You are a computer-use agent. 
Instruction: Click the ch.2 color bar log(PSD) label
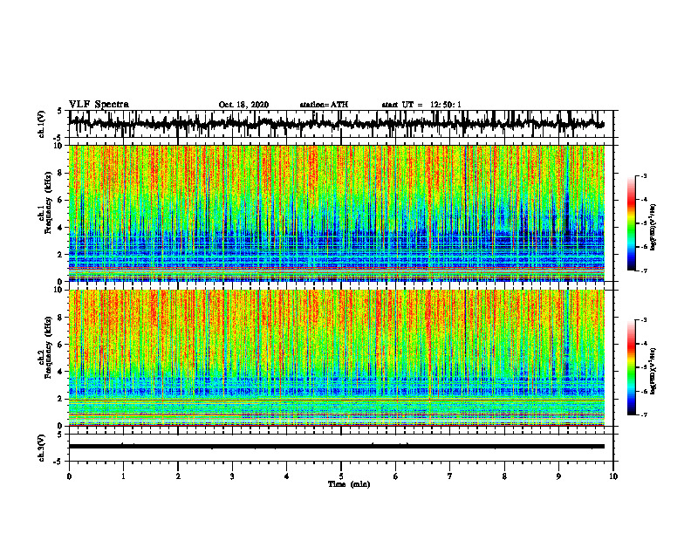(653, 371)
